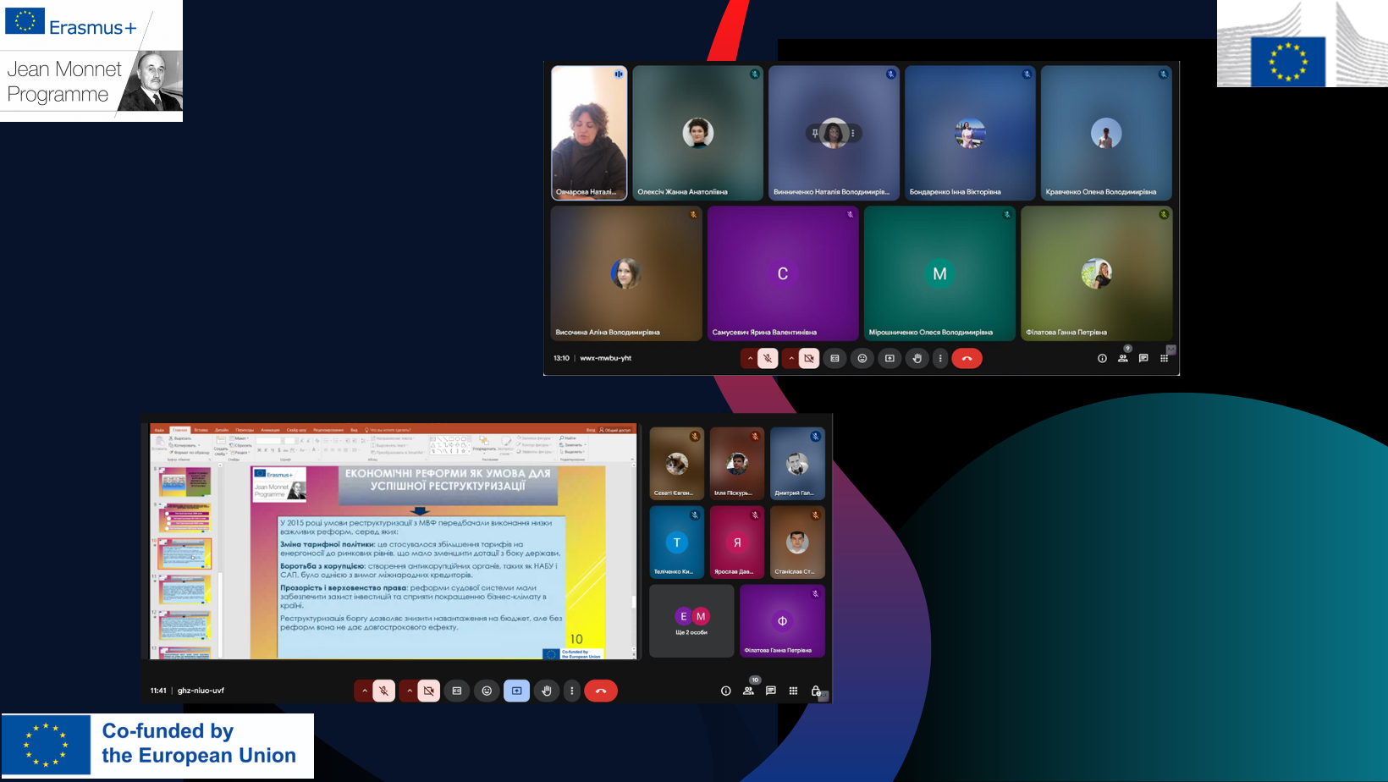The image size is (1388, 782).
Task: Leave the call in upper Meet window
Action: click(x=967, y=358)
